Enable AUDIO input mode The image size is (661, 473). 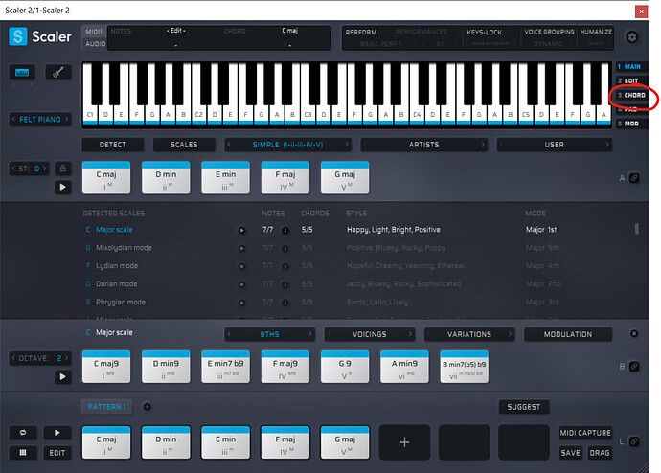pos(95,44)
